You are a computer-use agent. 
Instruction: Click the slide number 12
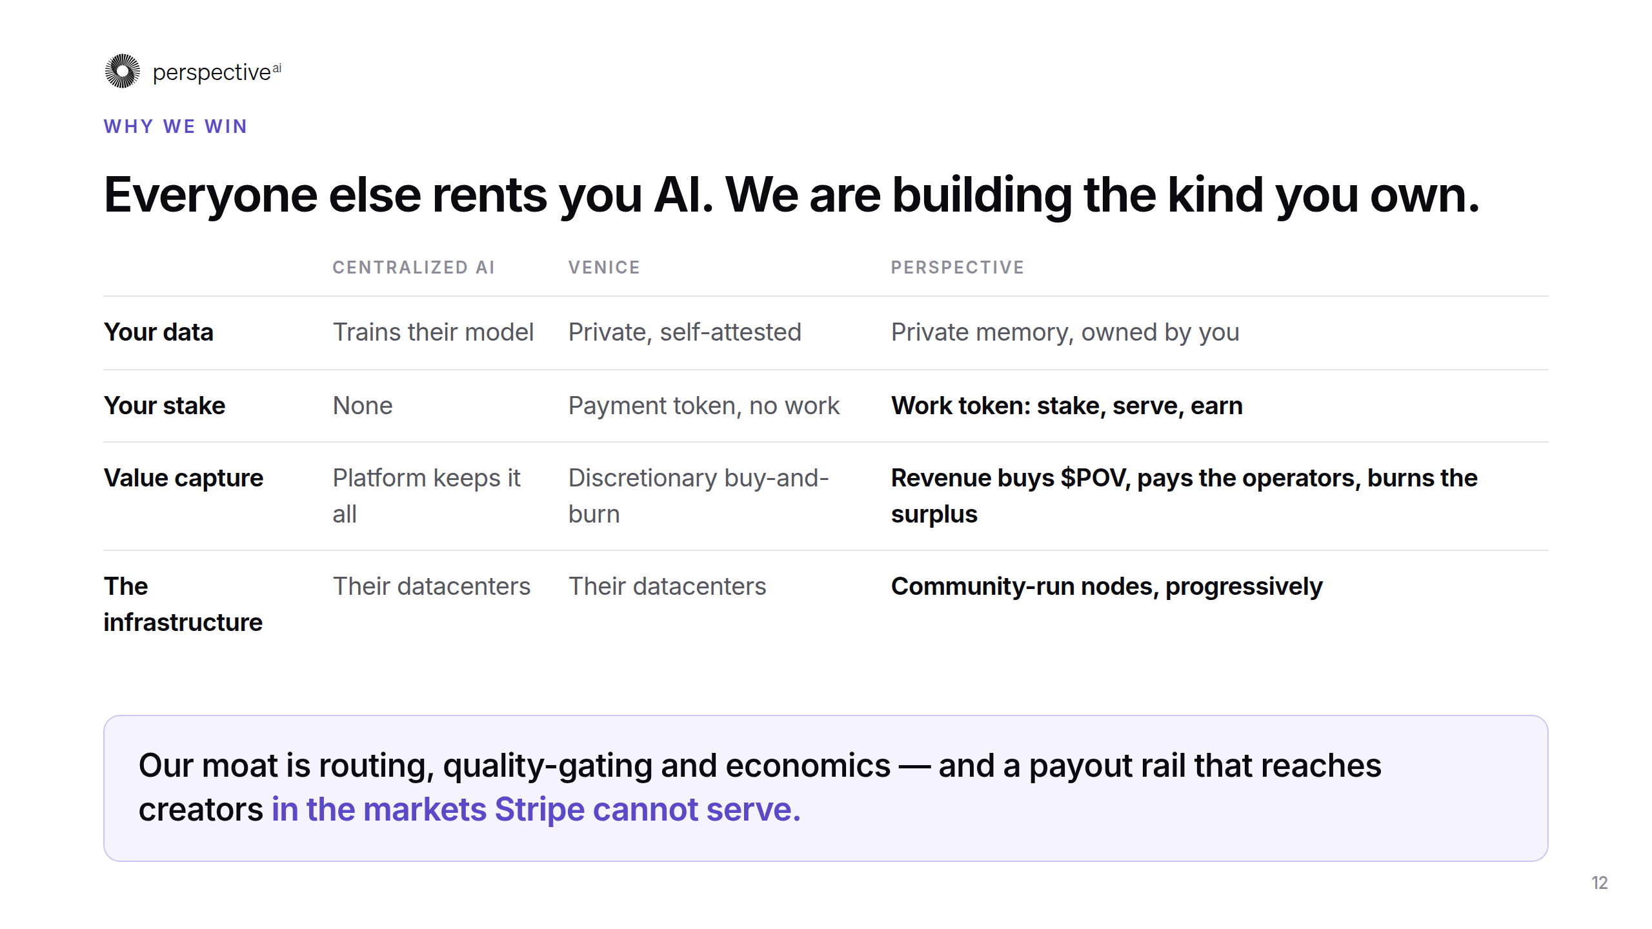click(x=1600, y=883)
